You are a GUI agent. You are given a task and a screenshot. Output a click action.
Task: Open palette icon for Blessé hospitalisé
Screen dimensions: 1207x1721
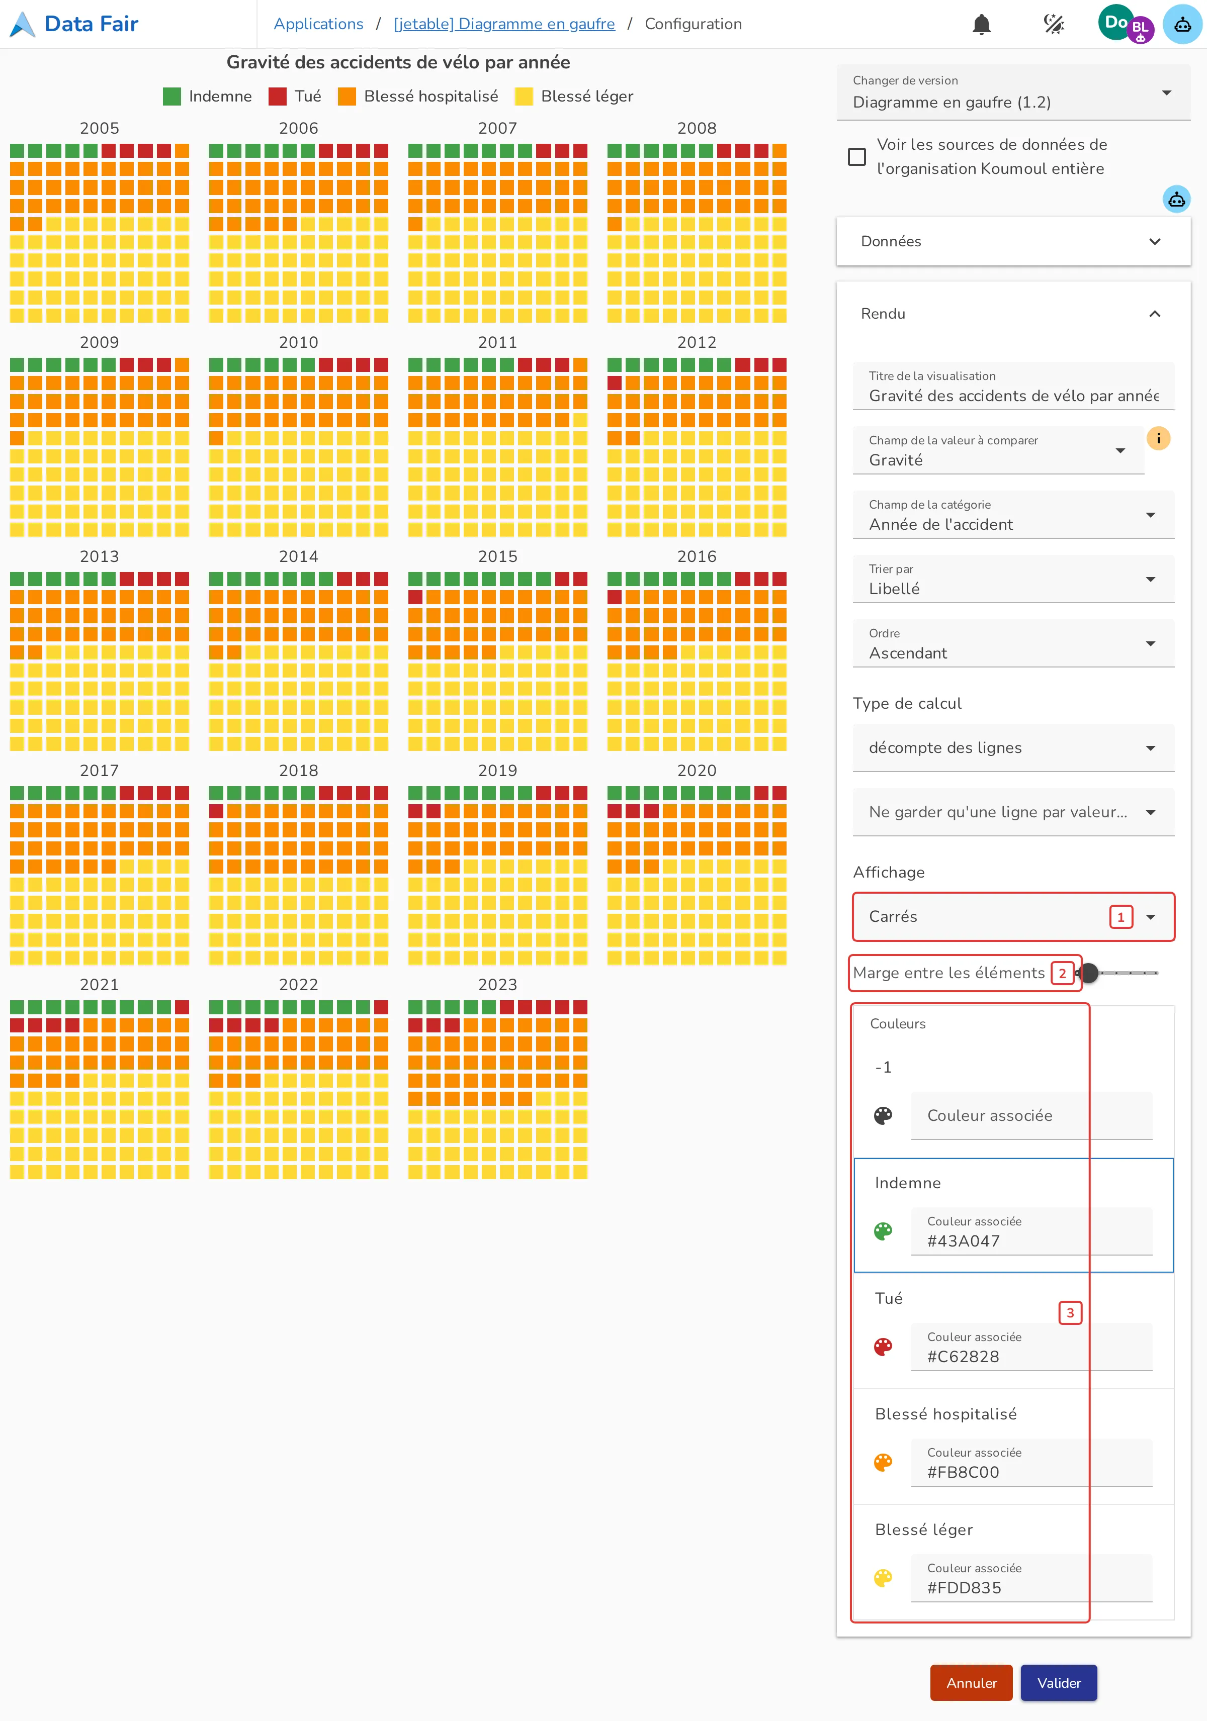[883, 1463]
